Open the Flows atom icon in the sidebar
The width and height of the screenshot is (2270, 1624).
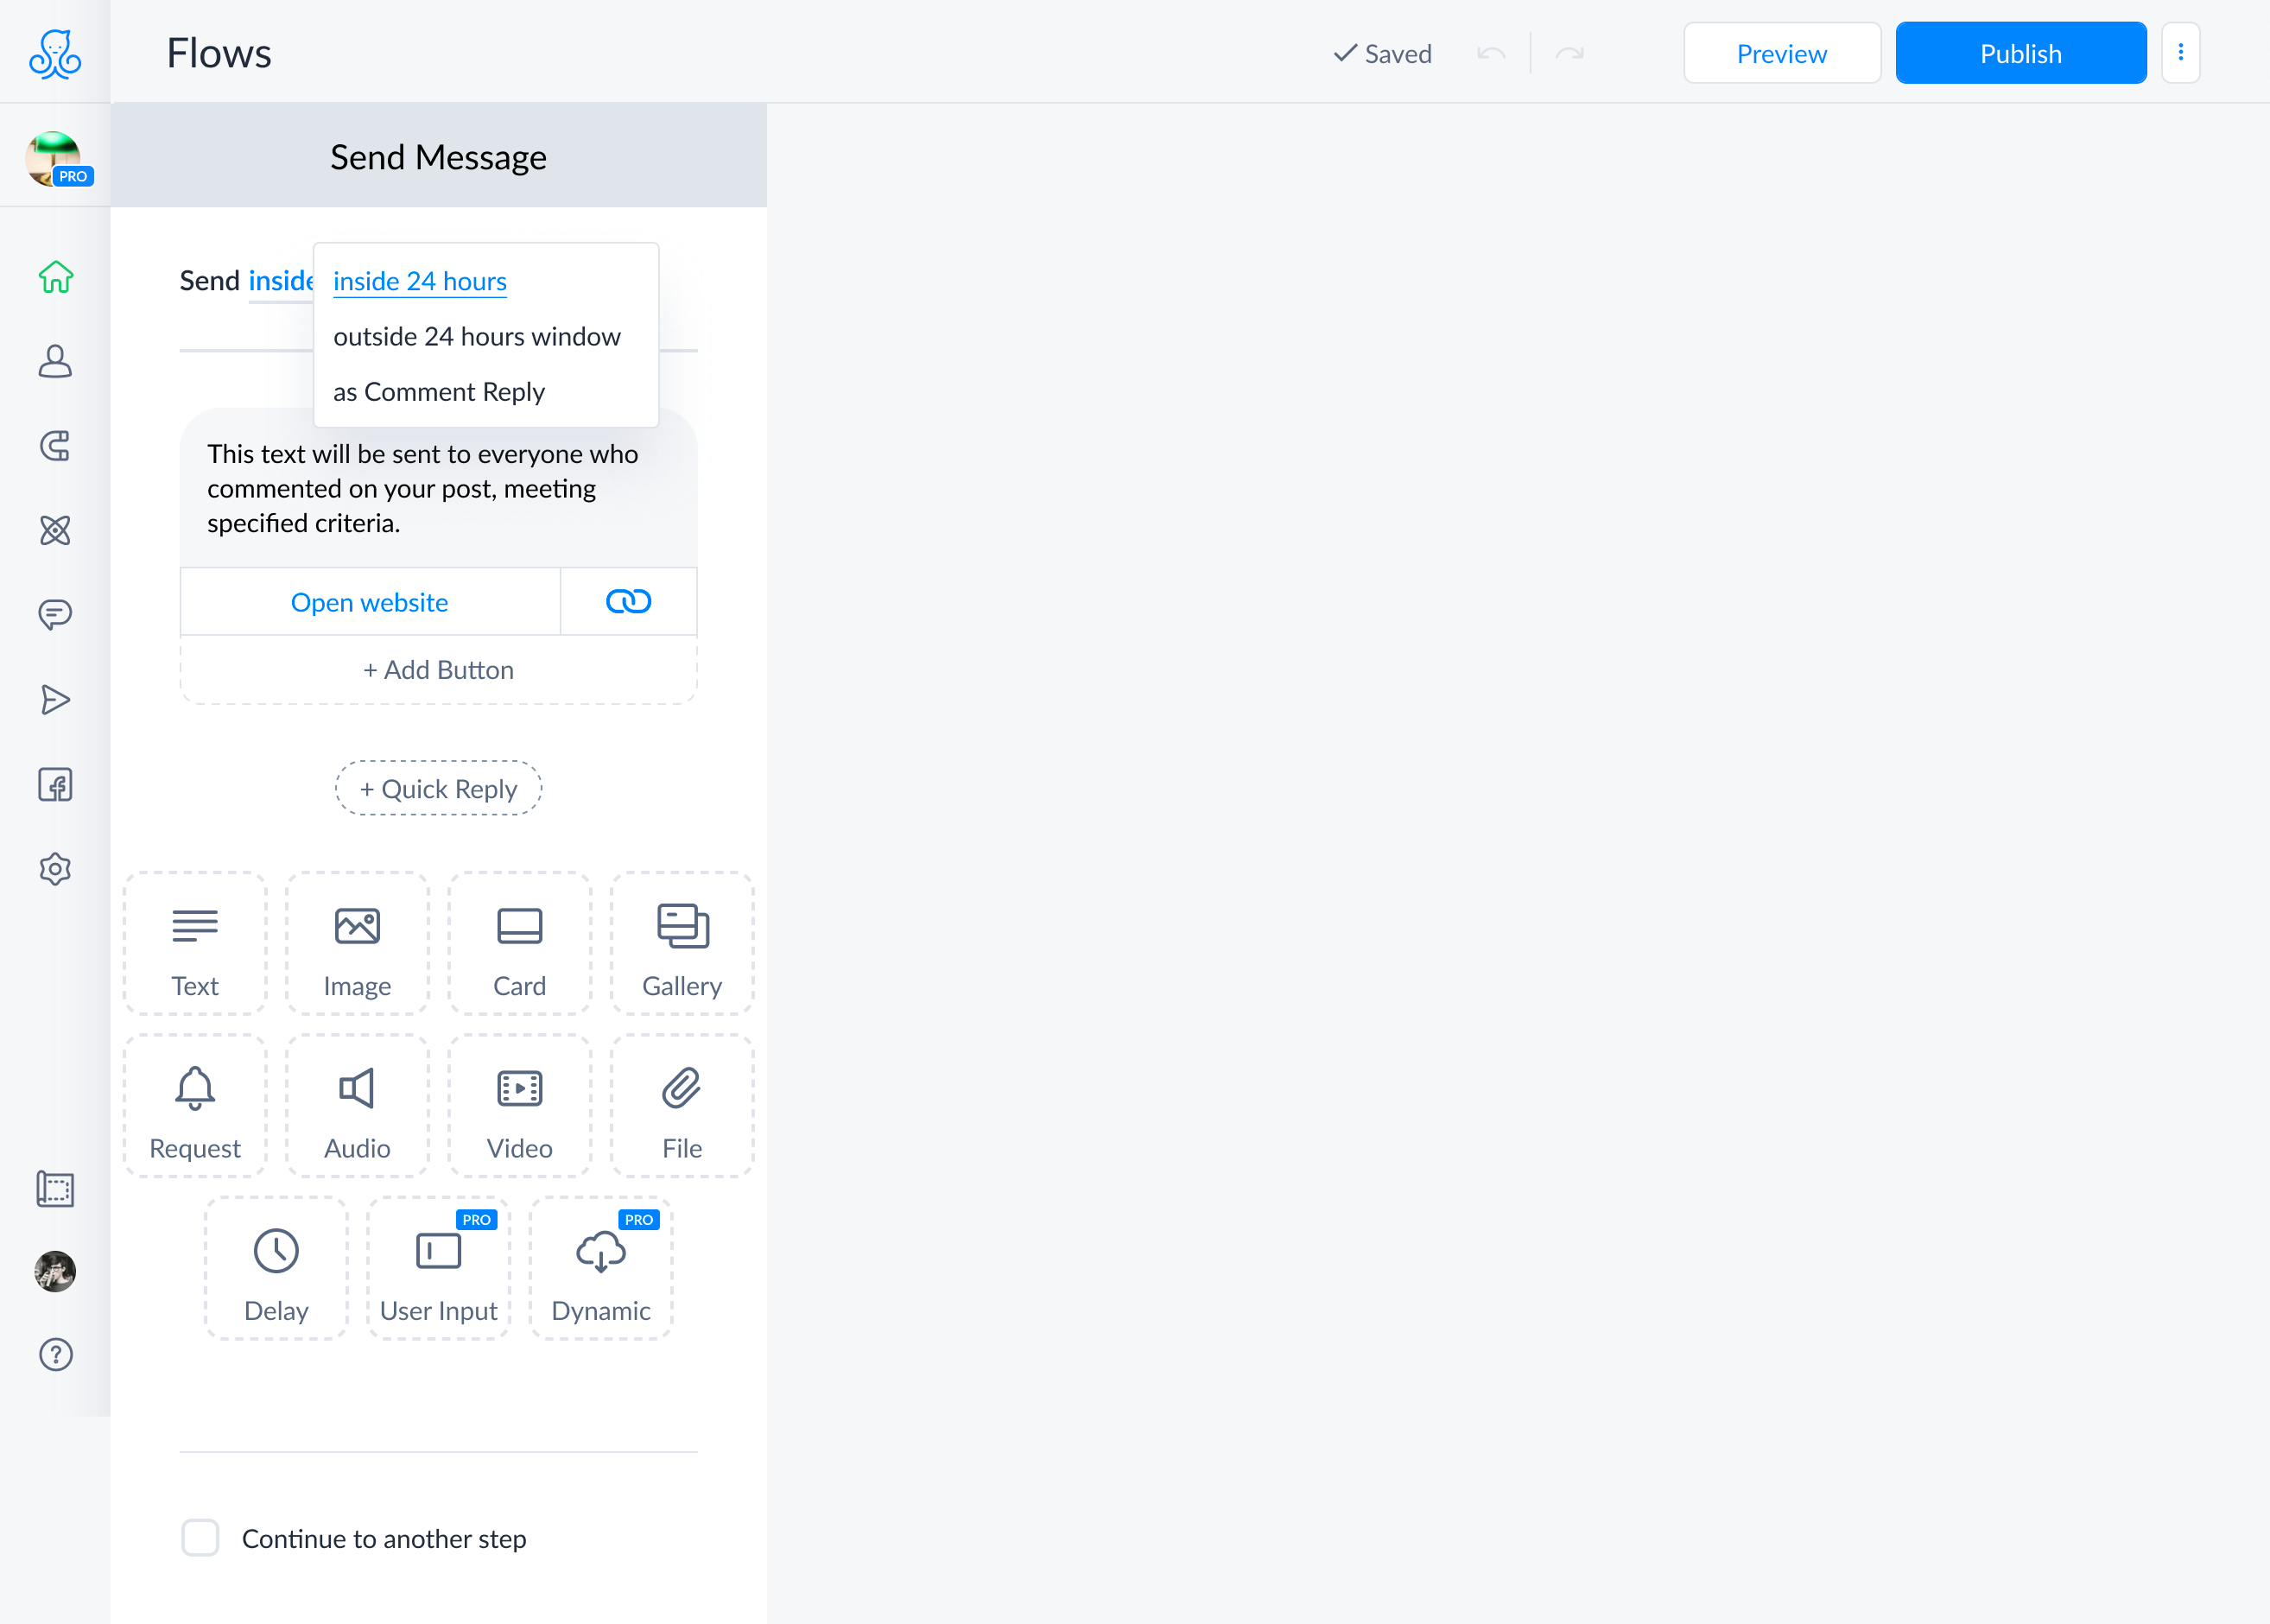click(55, 530)
